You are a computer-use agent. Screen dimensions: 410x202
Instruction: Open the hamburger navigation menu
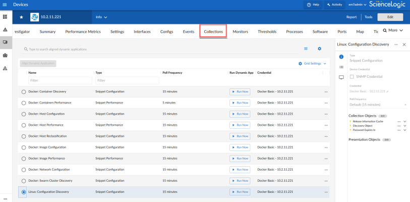pyautogui.click(x=5, y=5)
